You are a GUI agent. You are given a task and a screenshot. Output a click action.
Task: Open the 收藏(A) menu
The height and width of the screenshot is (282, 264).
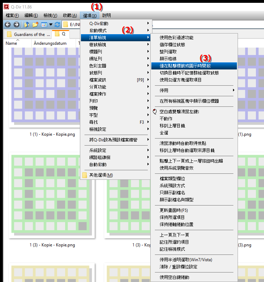click(70, 16)
